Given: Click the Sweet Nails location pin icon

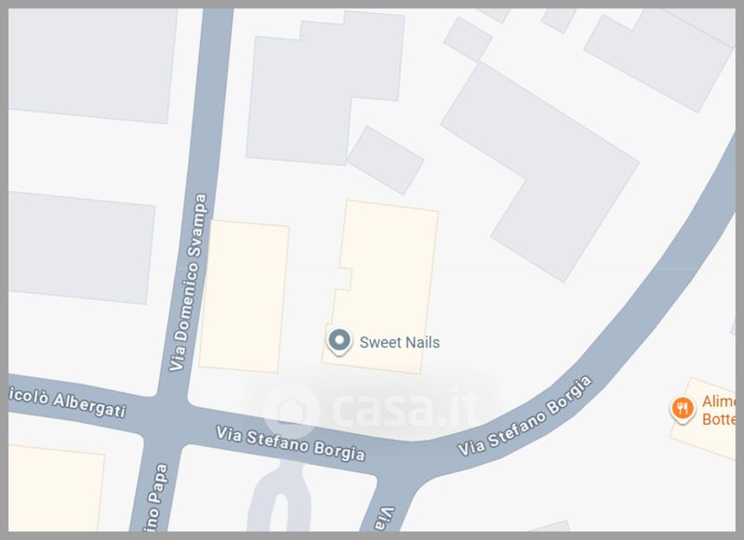Looking at the screenshot, I should click(x=339, y=341).
